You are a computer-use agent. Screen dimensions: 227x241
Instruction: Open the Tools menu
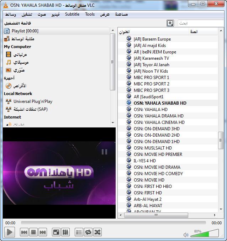(x=90, y=14)
